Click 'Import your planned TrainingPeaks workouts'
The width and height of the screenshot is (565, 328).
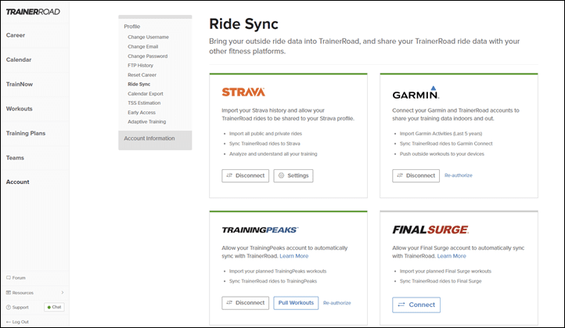click(x=278, y=272)
